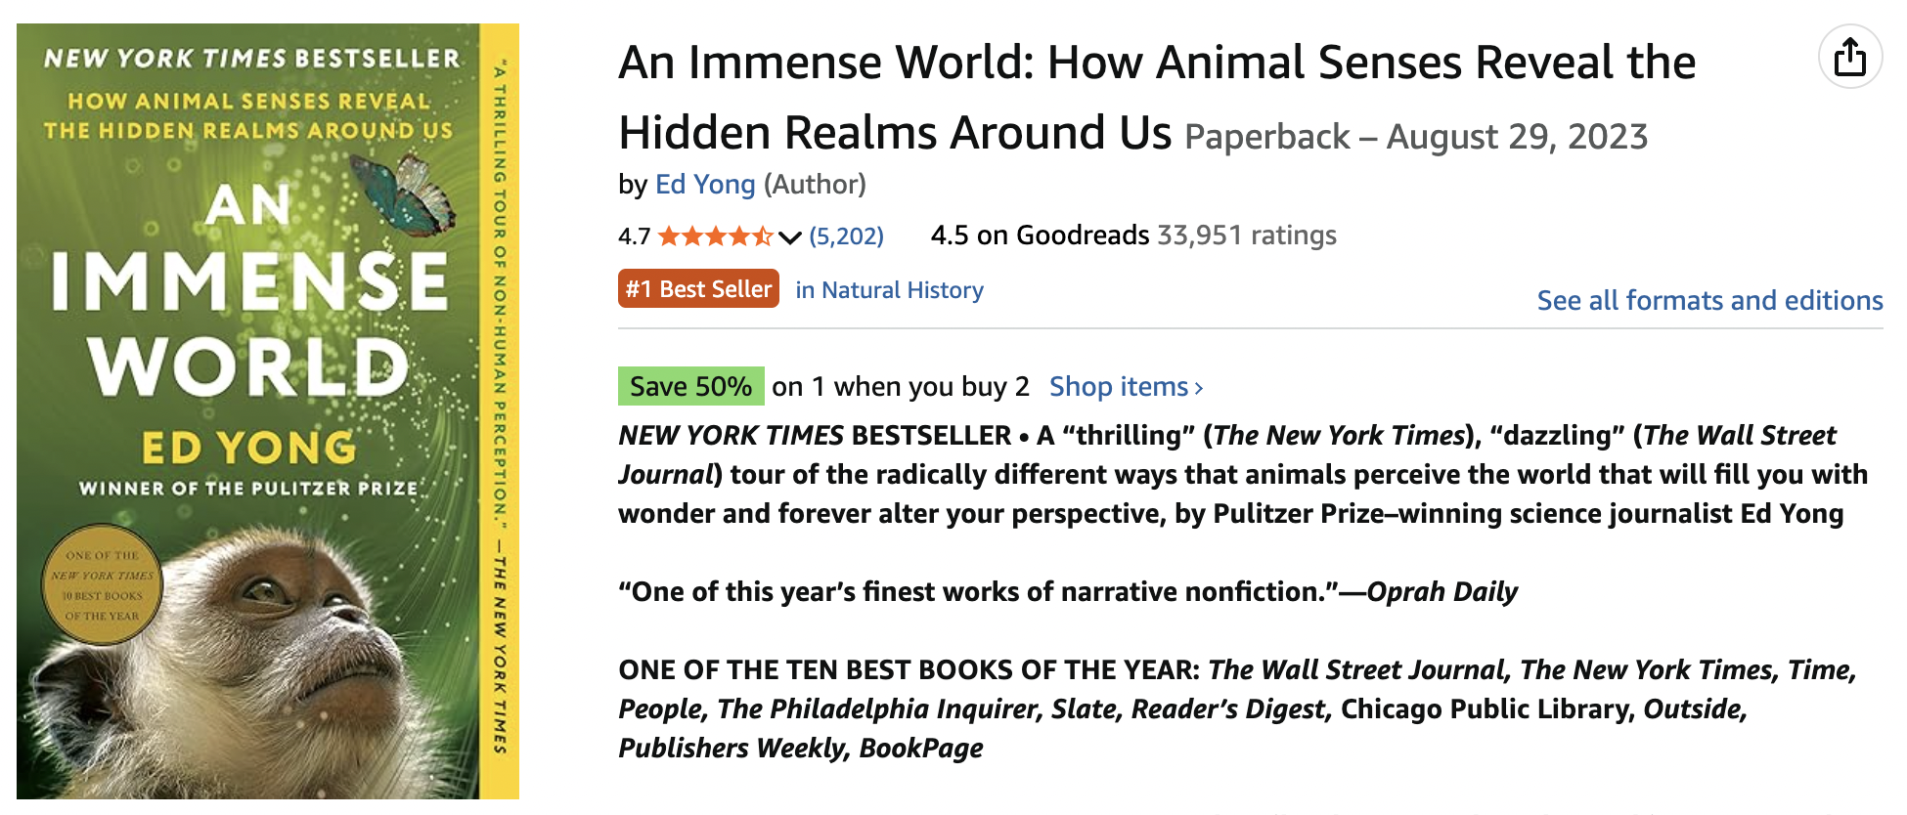Click the arrow after Shop items
Viewport: 1907px width, 815px height.
point(1199,389)
